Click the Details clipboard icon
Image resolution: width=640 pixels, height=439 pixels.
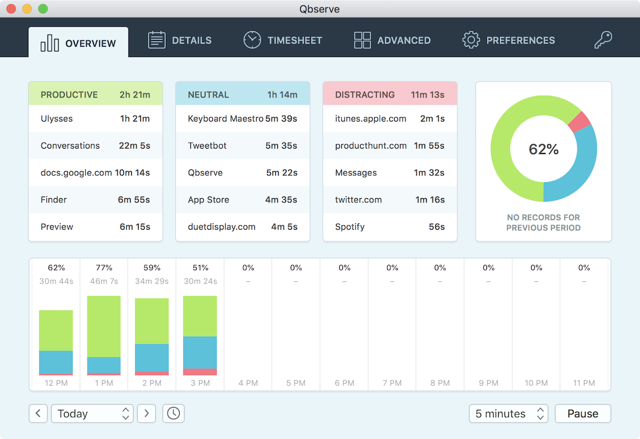coord(156,39)
